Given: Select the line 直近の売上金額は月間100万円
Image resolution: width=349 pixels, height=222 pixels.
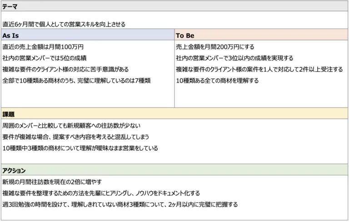Looking at the screenshot, I should [x=43, y=47].
